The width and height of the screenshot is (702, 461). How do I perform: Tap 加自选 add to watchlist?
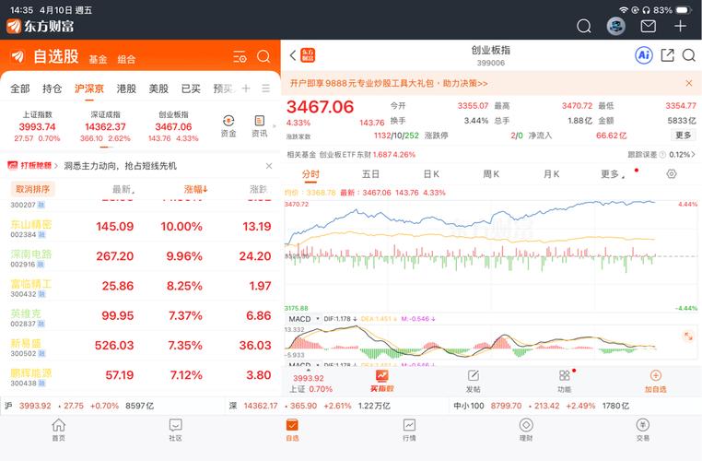[x=655, y=382]
